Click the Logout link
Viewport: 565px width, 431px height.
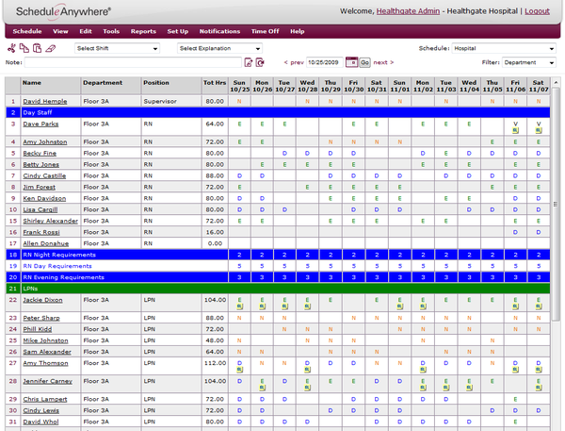[x=537, y=9]
